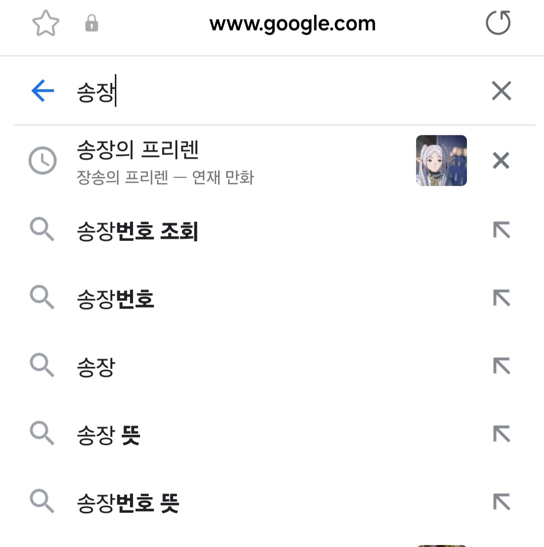Reload the page using the refresh icon

pyautogui.click(x=498, y=23)
